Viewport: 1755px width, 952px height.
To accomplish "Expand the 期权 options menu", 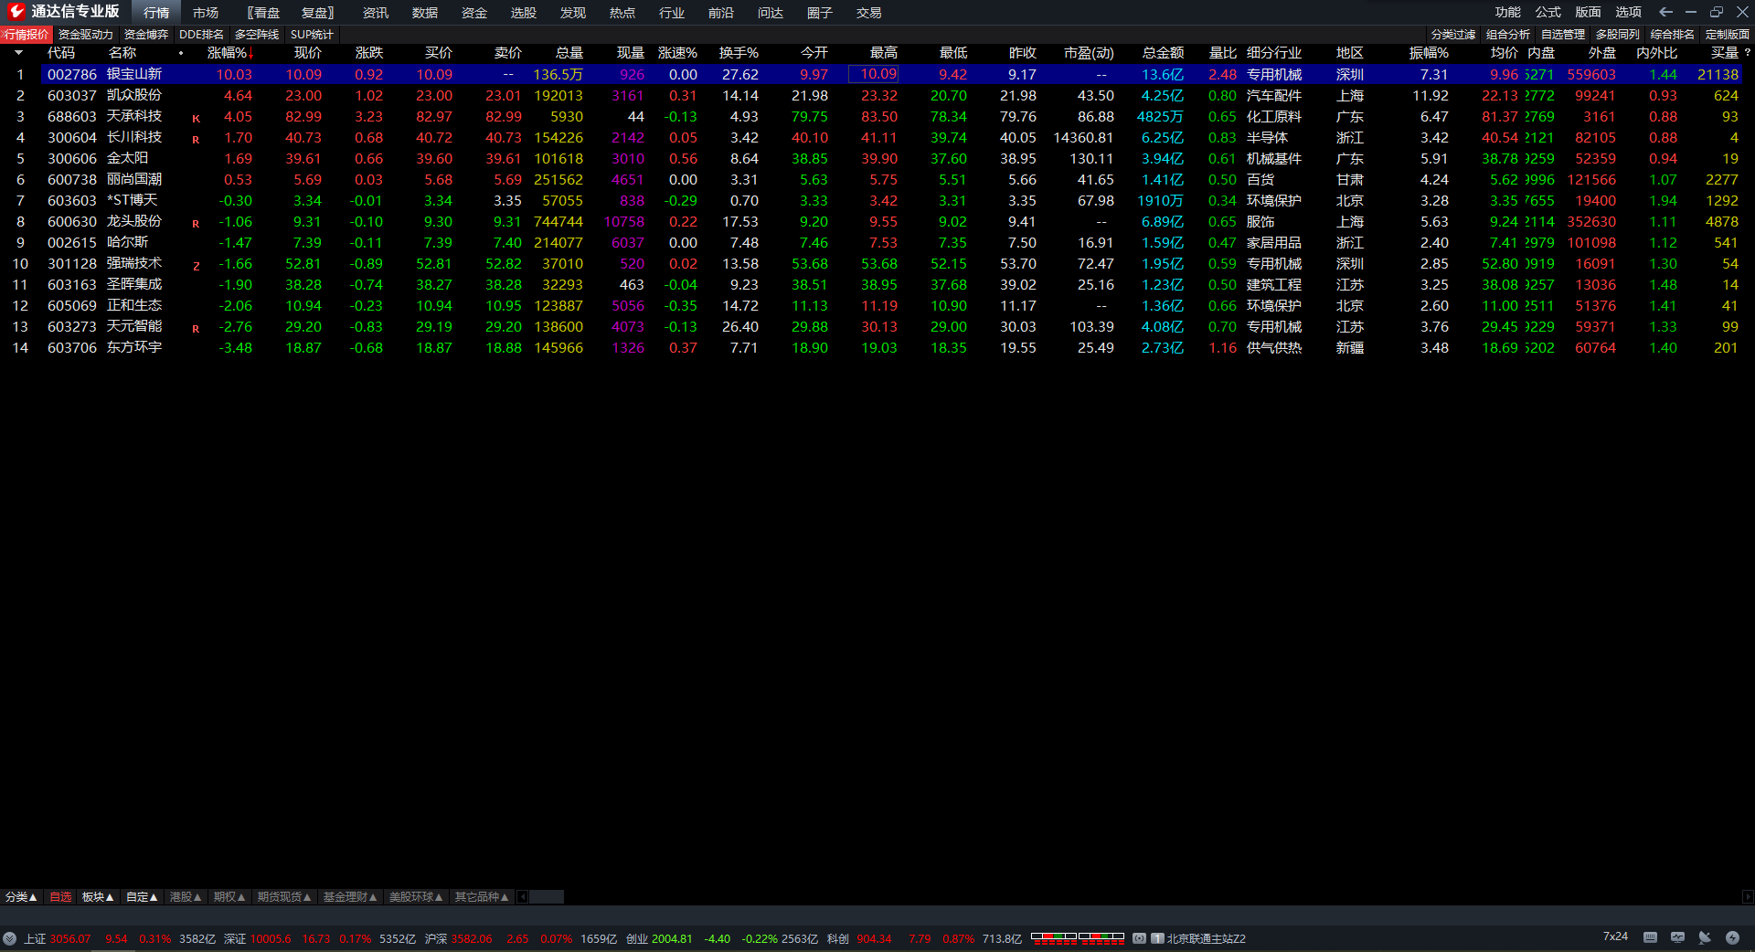I will [x=229, y=897].
